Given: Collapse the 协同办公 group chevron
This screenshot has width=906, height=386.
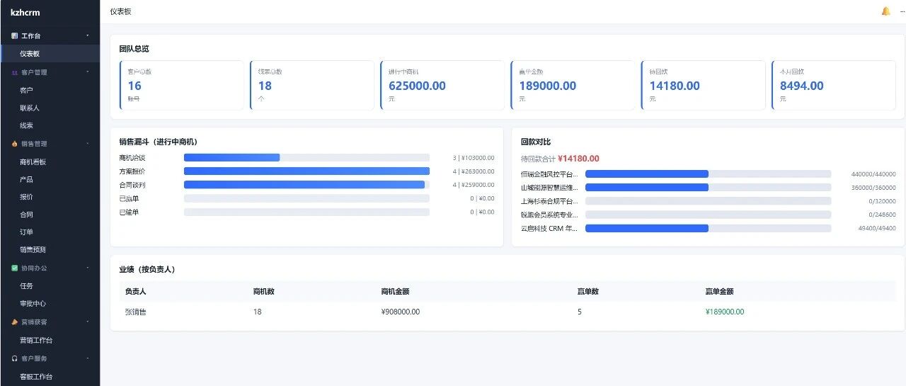Looking at the screenshot, I should [88, 268].
